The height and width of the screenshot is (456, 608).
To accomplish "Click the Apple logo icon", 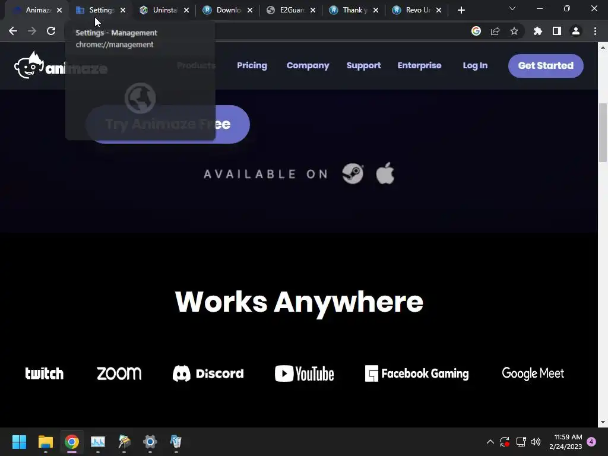I will [x=385, y=173].
